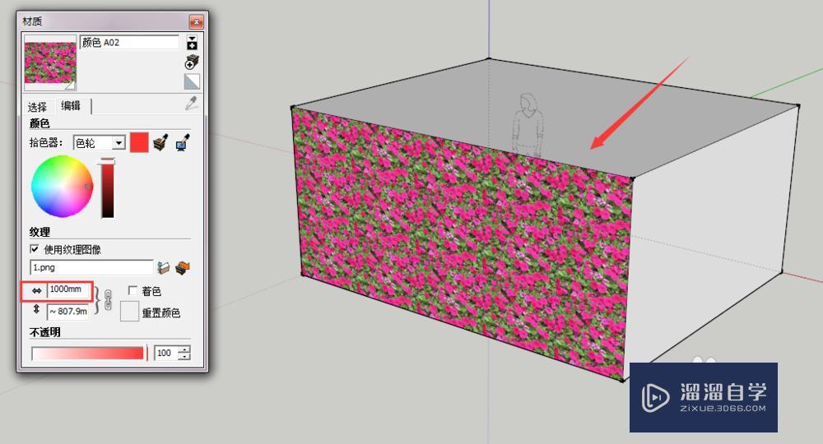The width and height of the screenshot is (823, 444).
Task: Switch to the 选择 tab
Action: pyautogui.click(x=37, y=107)
